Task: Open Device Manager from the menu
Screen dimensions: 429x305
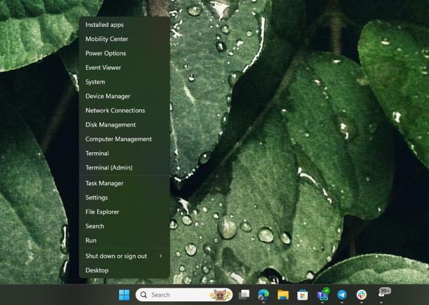Action: (108, 96)
